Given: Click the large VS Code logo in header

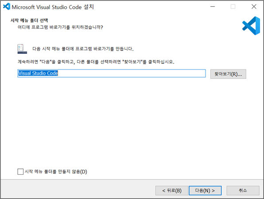Looking at the screenshot, I should 251,26.
